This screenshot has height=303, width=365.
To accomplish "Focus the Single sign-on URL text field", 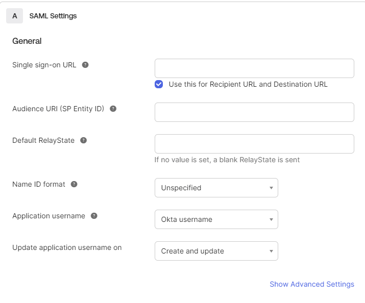I will click(254, 68).
